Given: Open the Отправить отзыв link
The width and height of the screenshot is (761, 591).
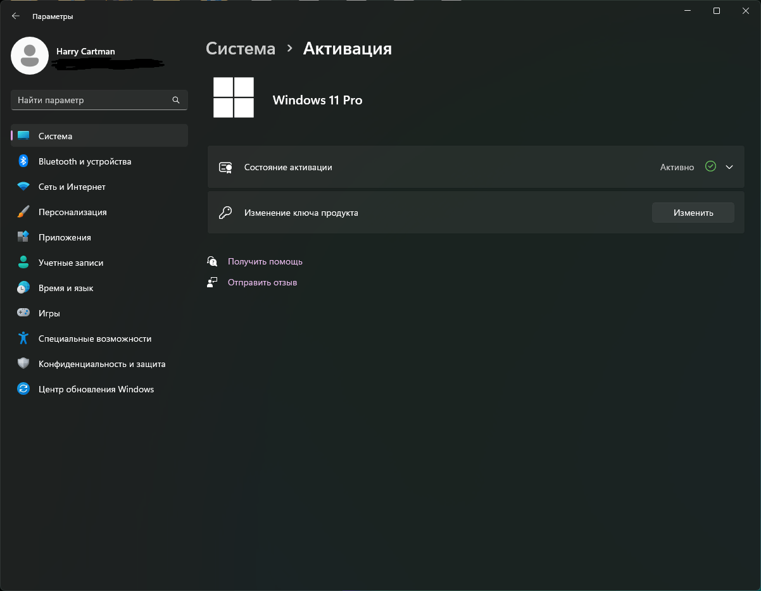Looking at the screenshot, I should [262, 282].
